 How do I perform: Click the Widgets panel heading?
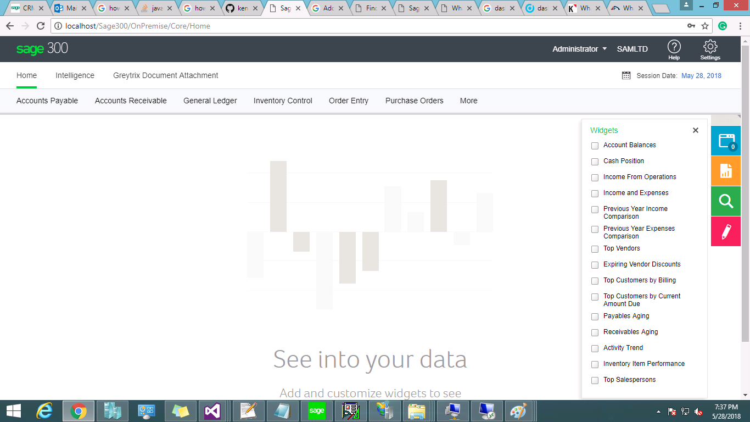click(x=604, y=130)
